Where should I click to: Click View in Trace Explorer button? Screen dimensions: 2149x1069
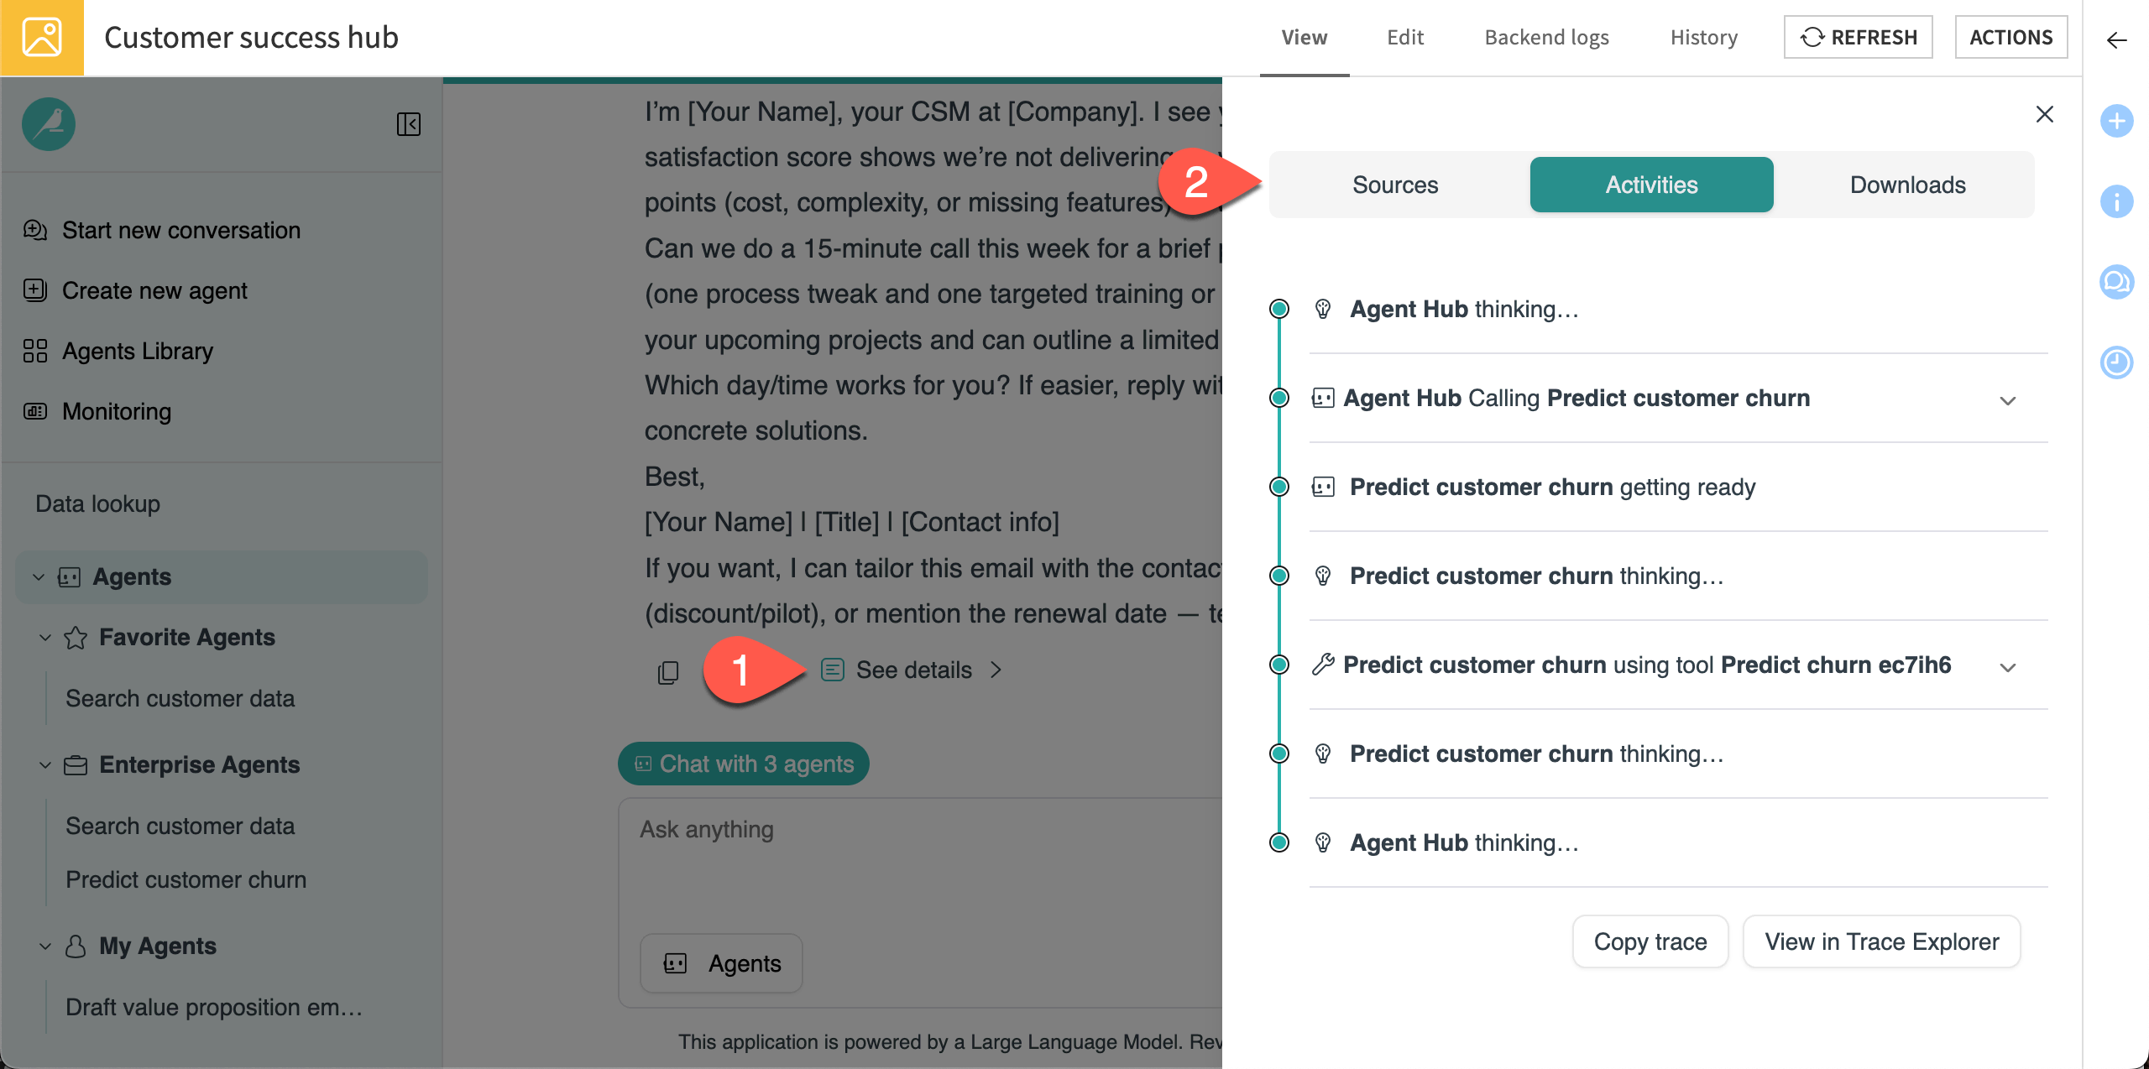pos(1881,941)
